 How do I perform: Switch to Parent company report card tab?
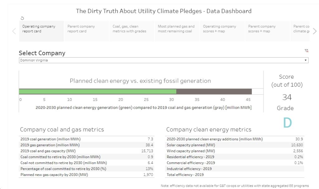pyautogui.click(x=87, y=31)
